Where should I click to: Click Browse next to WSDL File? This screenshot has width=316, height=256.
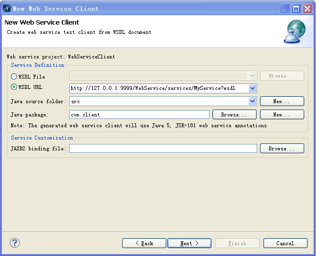pyautogui.click(x=282, y=76)
